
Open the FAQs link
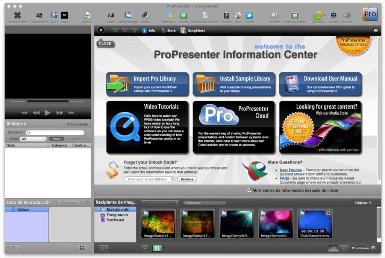pyautogui.click(x=284, y=178)
